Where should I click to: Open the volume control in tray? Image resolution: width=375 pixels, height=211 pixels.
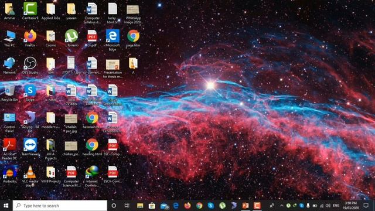pos(328,206)
